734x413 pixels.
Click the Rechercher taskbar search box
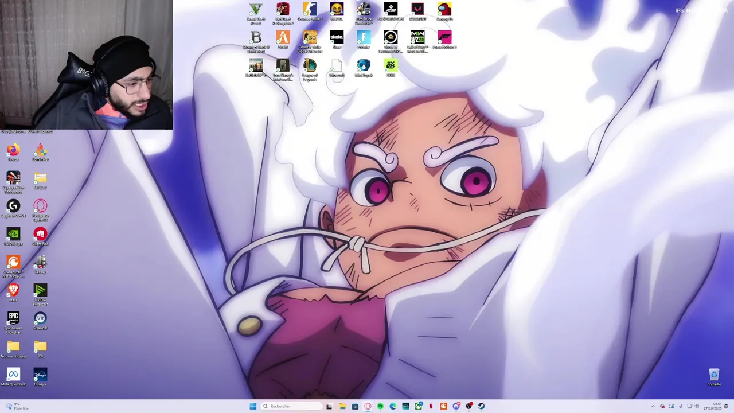coord(291,406)
